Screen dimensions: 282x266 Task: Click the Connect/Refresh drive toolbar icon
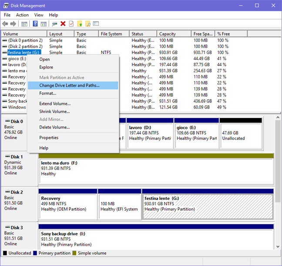[x=54, y=24]
